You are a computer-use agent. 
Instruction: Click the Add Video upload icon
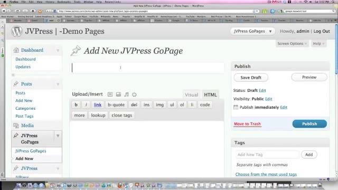pyautogui.click(x=118, y=94)
